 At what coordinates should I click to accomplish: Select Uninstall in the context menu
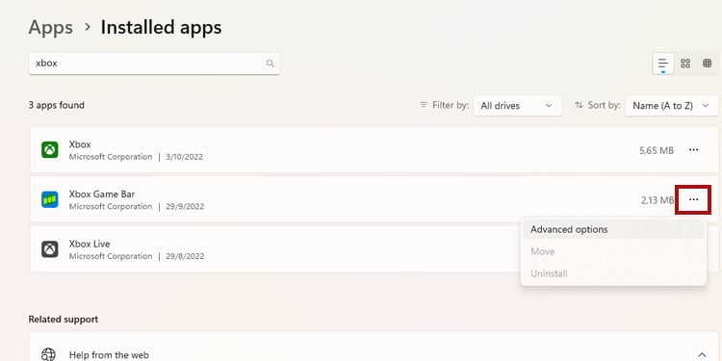tap(613, 273)
